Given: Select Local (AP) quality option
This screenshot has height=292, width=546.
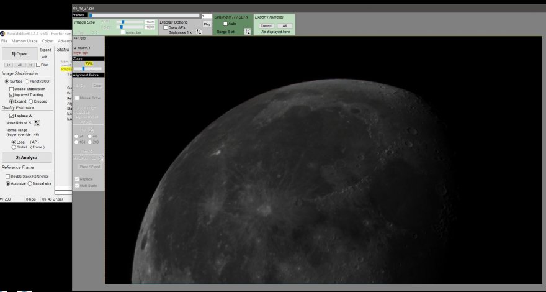Looking at the screenshot, I should (x=14, y=142).
